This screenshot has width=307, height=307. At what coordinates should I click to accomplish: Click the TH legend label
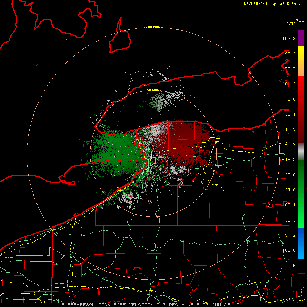pyautogui.click(x=293, y=266)
